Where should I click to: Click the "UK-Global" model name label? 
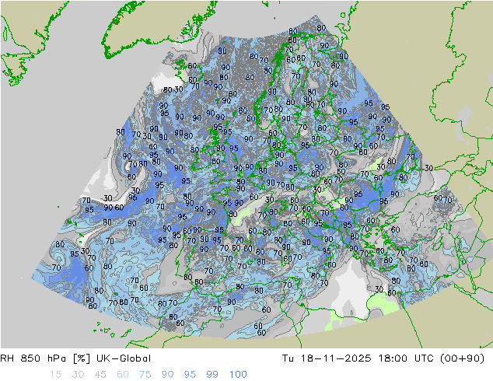(x=124, y=358)
